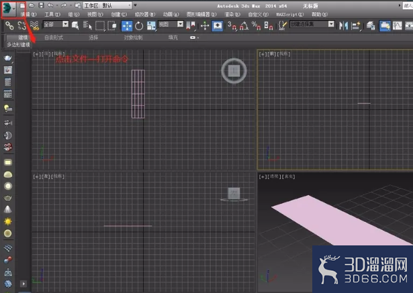This screenshot has height=293, width=413.
Task: Toggle the 3D Snaps magnet icon
Action: (232, 25)
